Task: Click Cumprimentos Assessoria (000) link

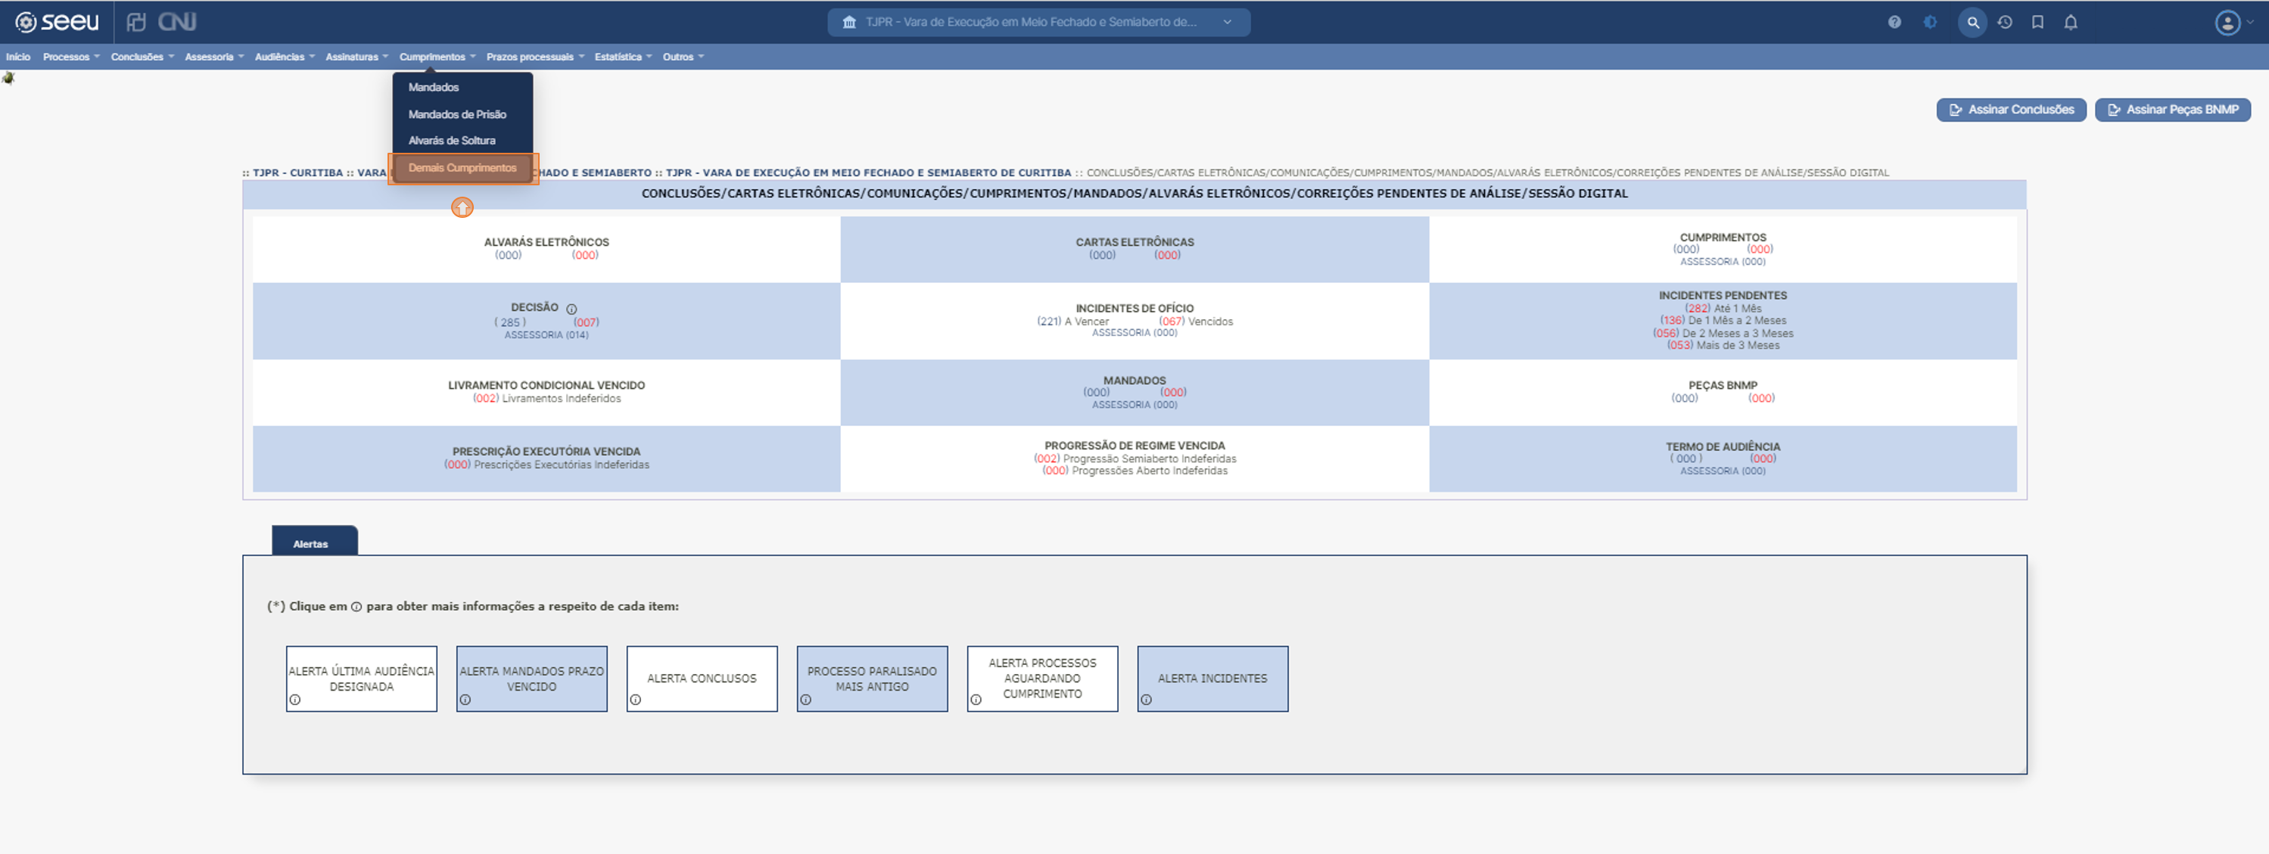Action: (1722, 262)
